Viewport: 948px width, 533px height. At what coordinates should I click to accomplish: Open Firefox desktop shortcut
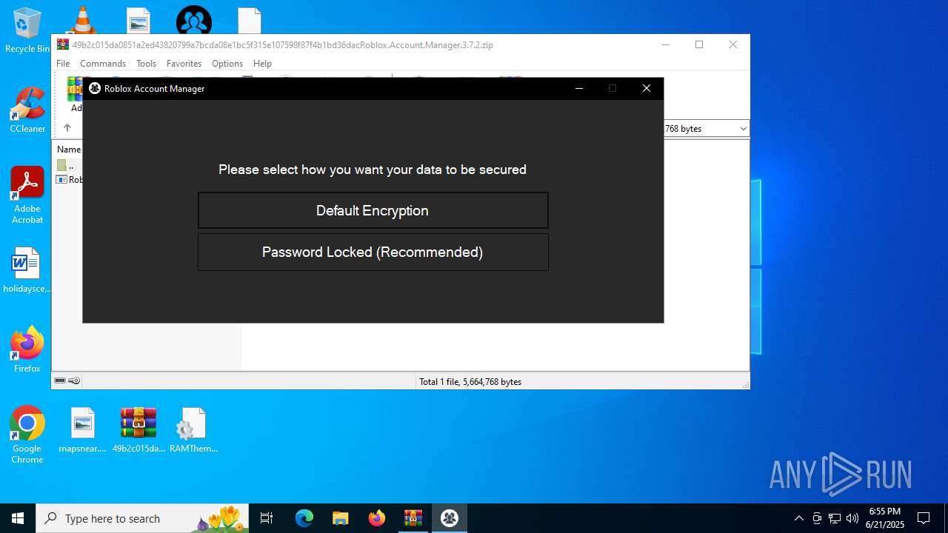coord(27,350)
